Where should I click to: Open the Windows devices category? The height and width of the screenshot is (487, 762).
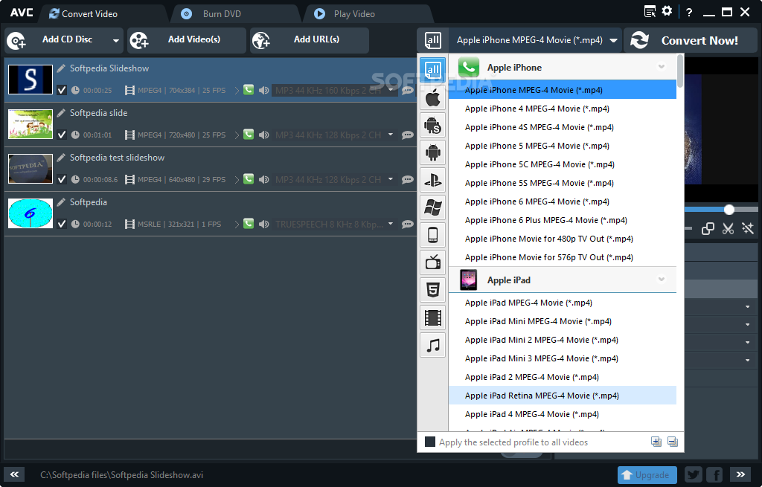pyautogui.click(x=432, y=208)
